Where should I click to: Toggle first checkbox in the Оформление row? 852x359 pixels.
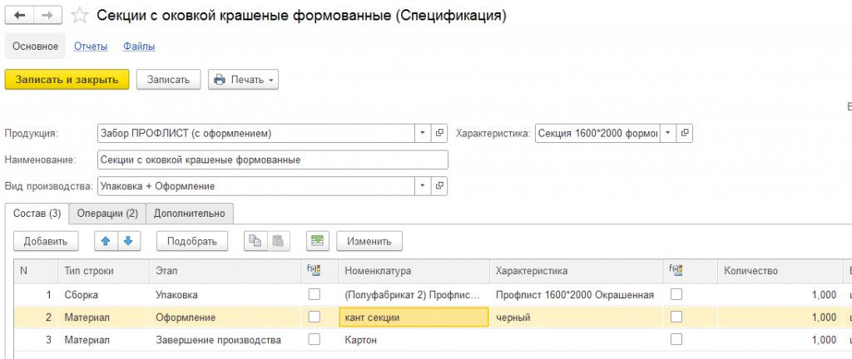point(314,317)
